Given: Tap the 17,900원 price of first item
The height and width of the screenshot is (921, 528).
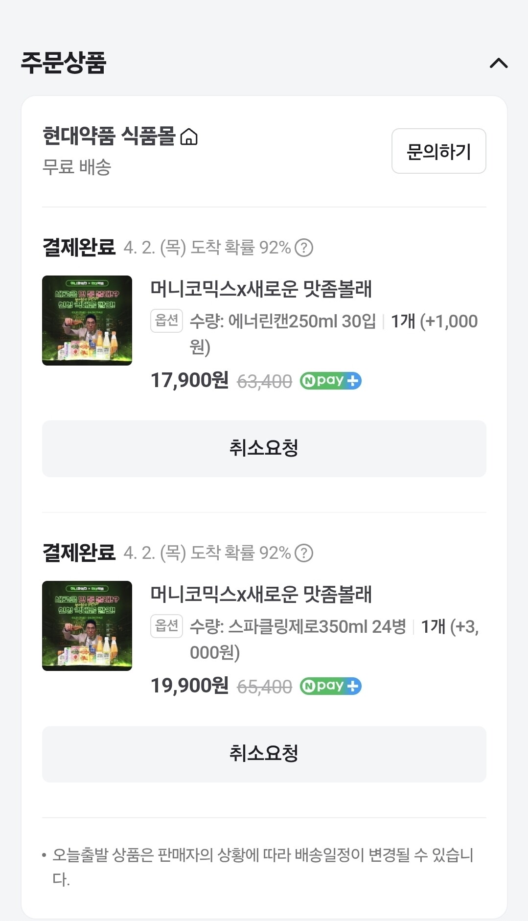Looking at the screenshot, I should 189,380.
